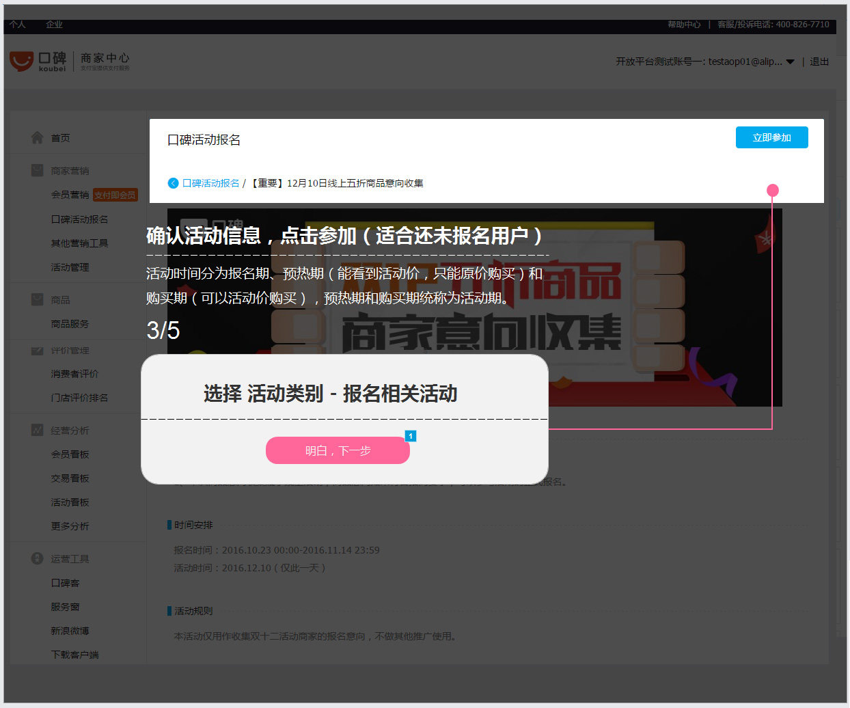This screenshot has width=850, height=708.
Task: Click the orange 支付即会员 badge
Action: (x=115, y=195)
